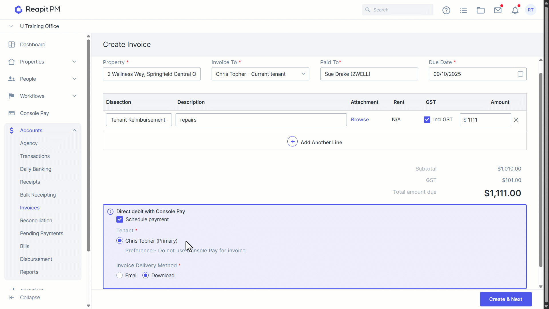Open Pending Payments in the sidebar
549x309 pixels.
(x=41, y=233)
